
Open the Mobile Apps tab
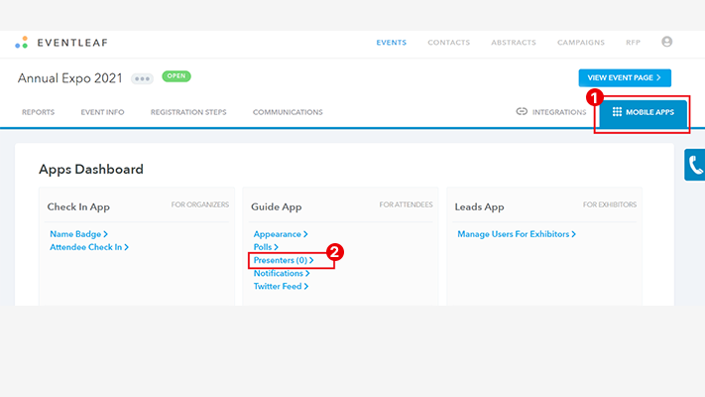point(643,112)
